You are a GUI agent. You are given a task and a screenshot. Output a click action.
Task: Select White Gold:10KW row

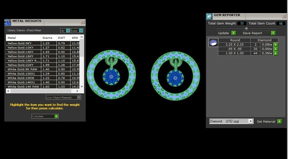43,78
